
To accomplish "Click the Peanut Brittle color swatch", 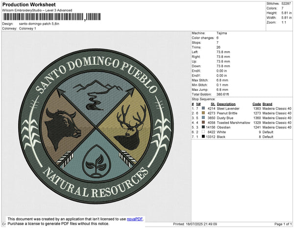I will [x=203, y=113].
